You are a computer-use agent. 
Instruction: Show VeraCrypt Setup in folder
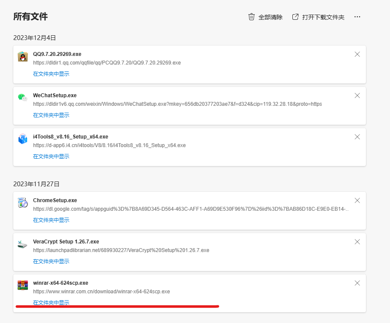[51, 261]
